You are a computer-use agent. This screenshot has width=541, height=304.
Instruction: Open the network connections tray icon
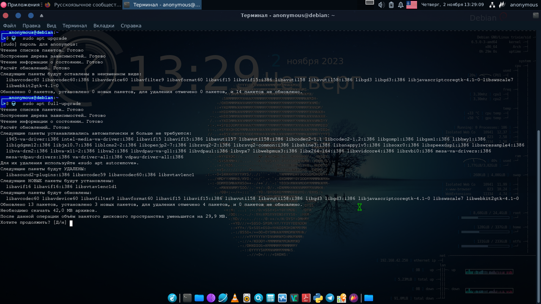tap(492, 5)
